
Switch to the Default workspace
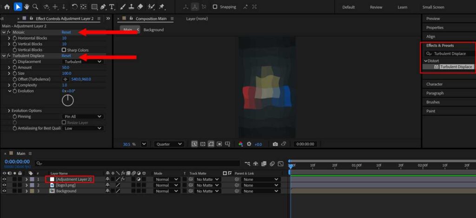(x=349, y=7)
